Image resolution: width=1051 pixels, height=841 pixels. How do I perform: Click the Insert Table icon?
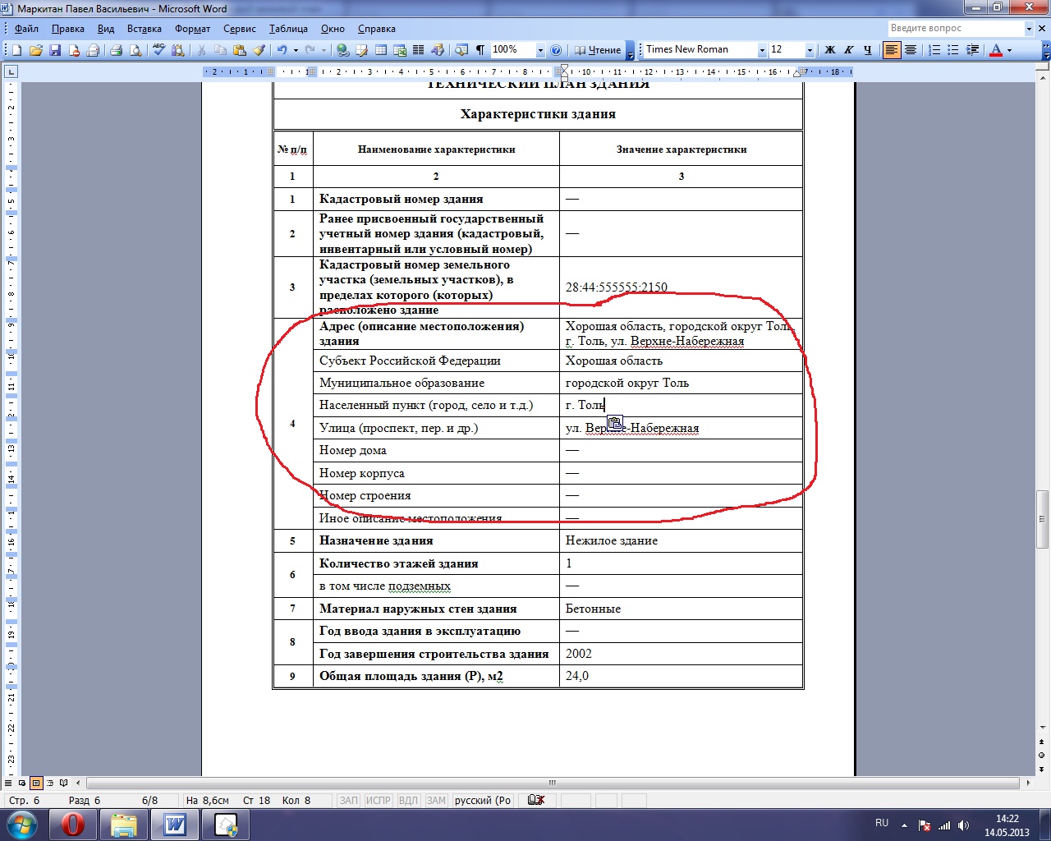pyautogui.click(x=381, y=50)
